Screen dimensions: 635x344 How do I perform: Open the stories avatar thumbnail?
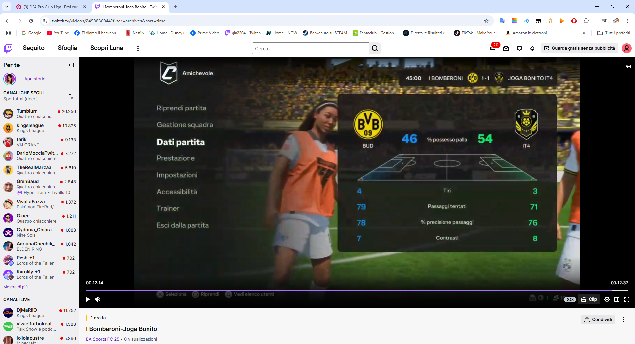pyautogui.click(x=10, y=79)
